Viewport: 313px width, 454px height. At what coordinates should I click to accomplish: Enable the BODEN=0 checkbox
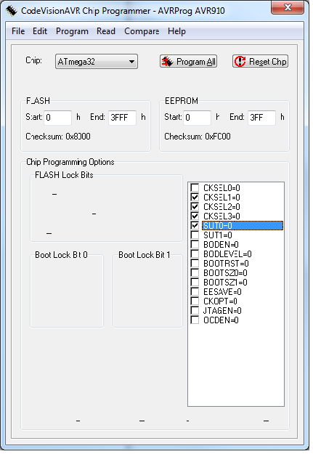click(195, 244)
